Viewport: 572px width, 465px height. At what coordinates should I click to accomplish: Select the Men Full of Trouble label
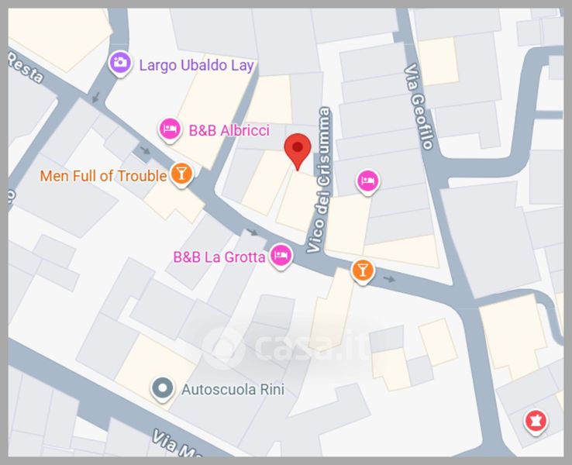pyautogui.click(x=103, y=176)
